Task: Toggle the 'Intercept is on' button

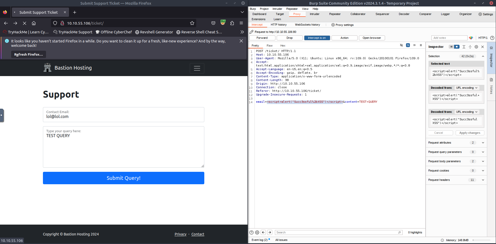Action: (x=317, y=38)
